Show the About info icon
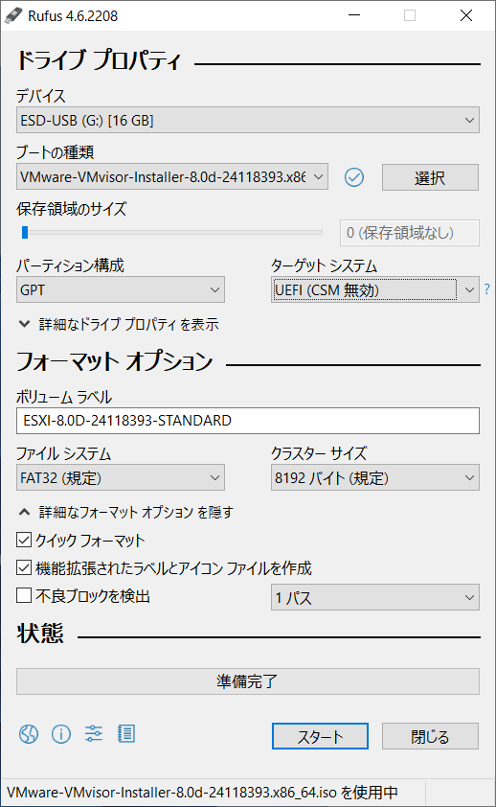 tap(61, 734)
